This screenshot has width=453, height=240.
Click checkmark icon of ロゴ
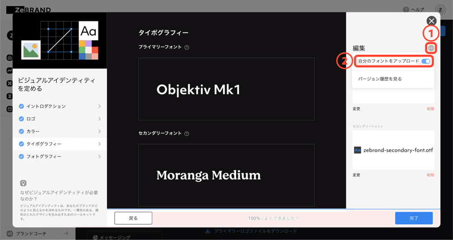21,119
